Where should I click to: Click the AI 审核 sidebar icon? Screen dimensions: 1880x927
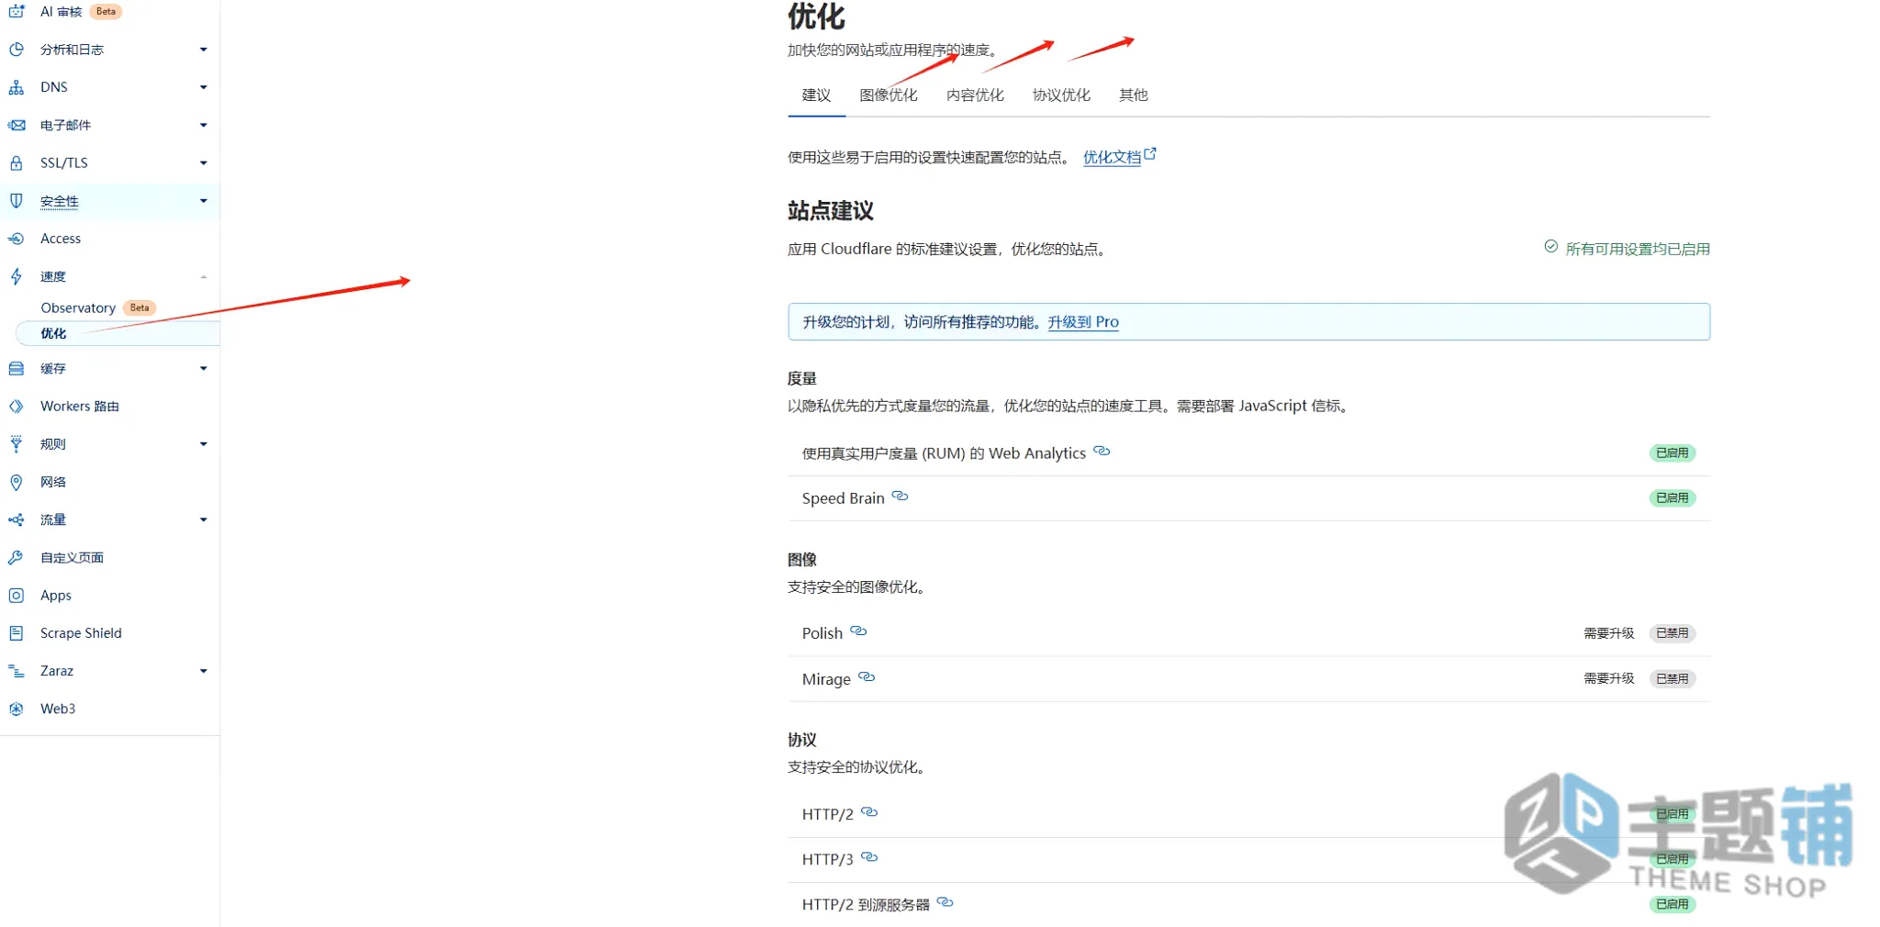click(17, 12)
